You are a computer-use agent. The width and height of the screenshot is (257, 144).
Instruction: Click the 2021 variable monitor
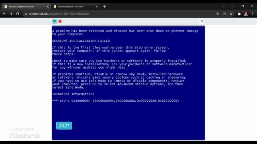[x=64, y=126]
